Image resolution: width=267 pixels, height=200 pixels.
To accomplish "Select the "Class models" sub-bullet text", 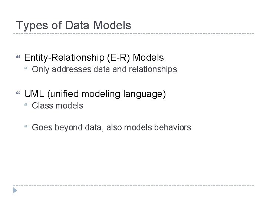I will tap(57, 106).
